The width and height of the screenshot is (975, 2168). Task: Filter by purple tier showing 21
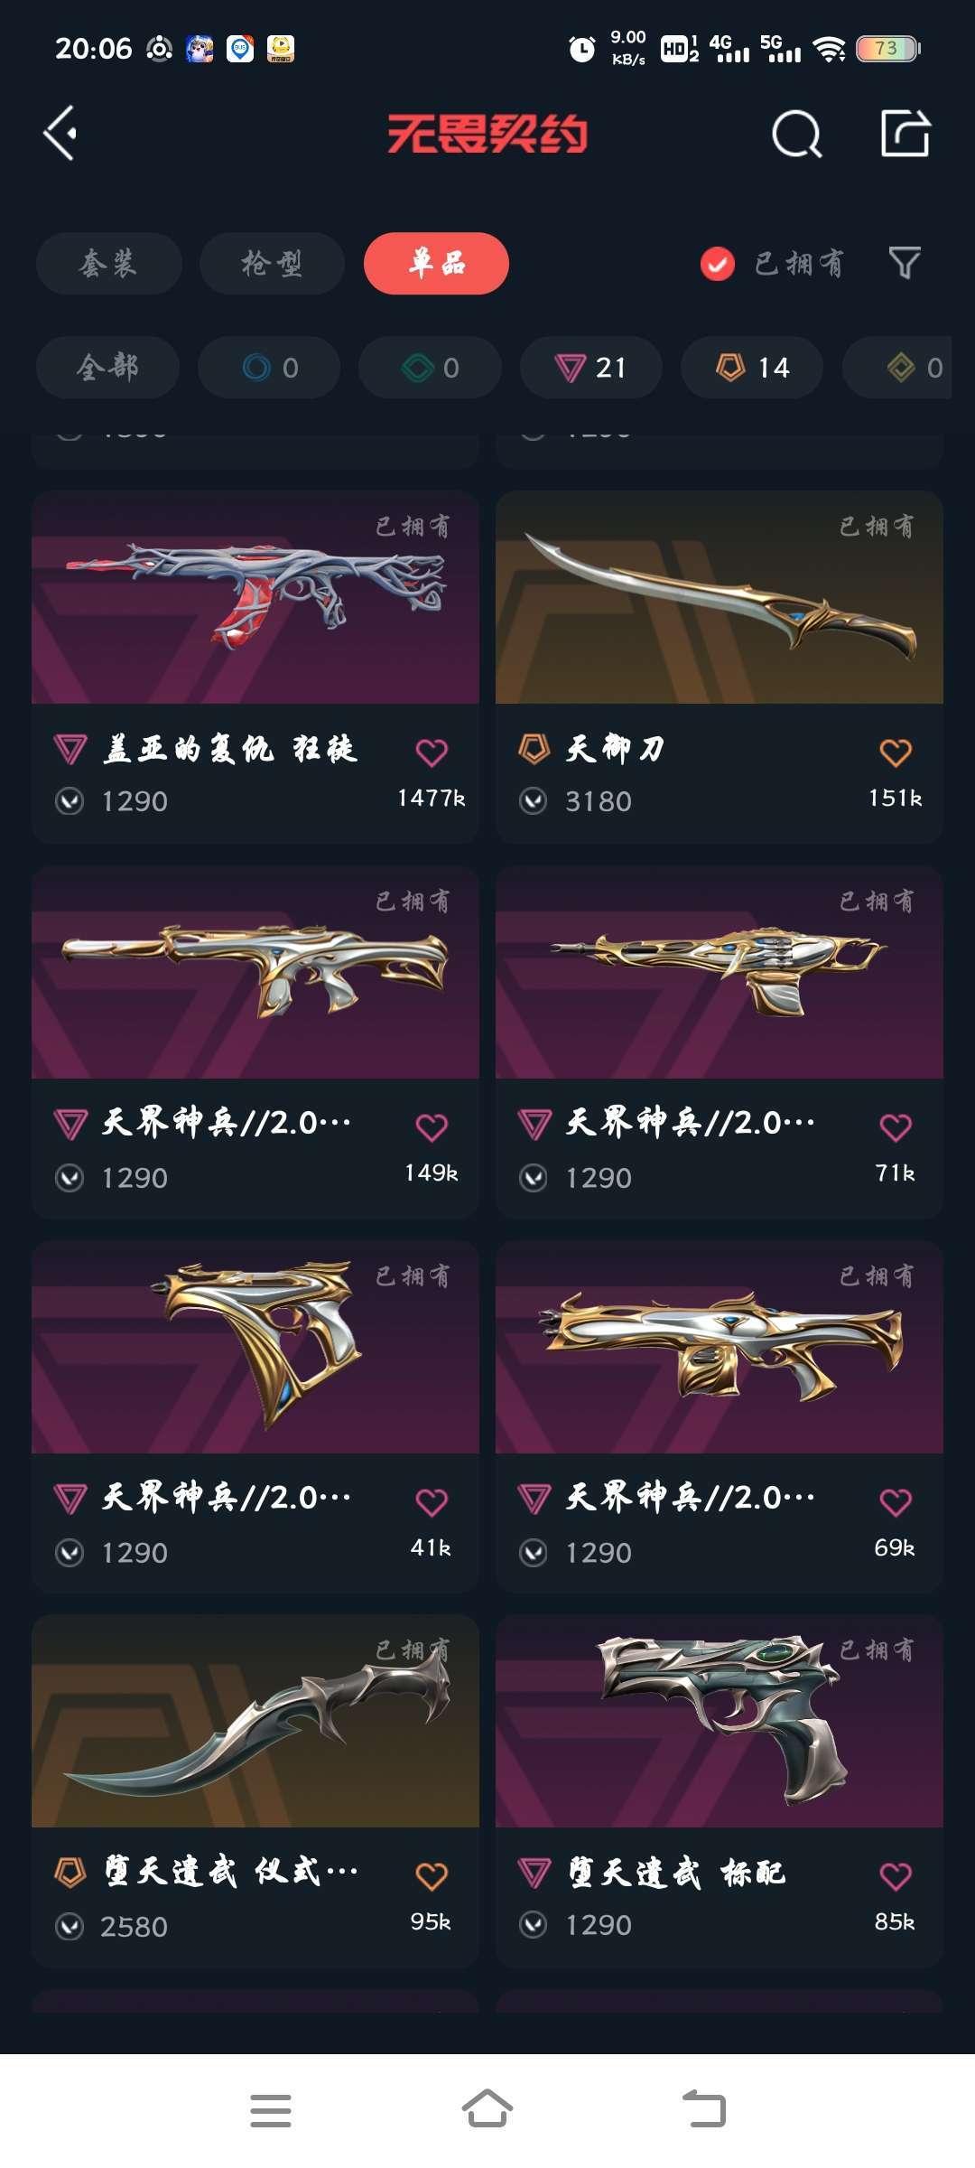pyautogui.click(x=591, y=368)
